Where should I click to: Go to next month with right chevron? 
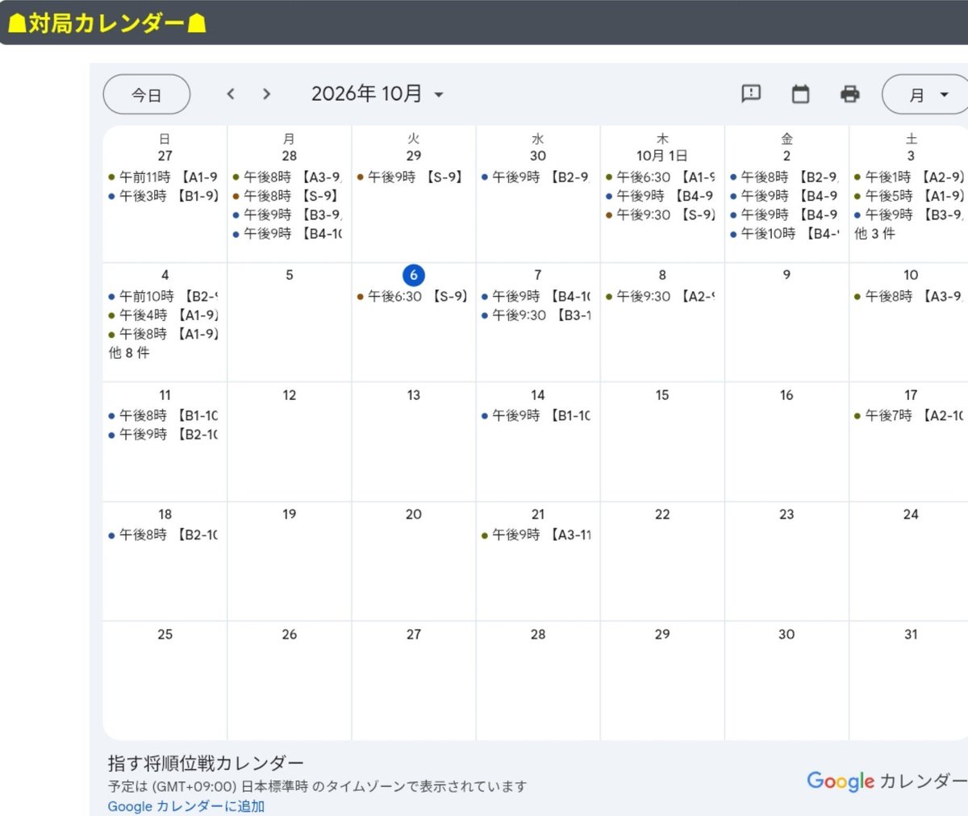[267, 94]
